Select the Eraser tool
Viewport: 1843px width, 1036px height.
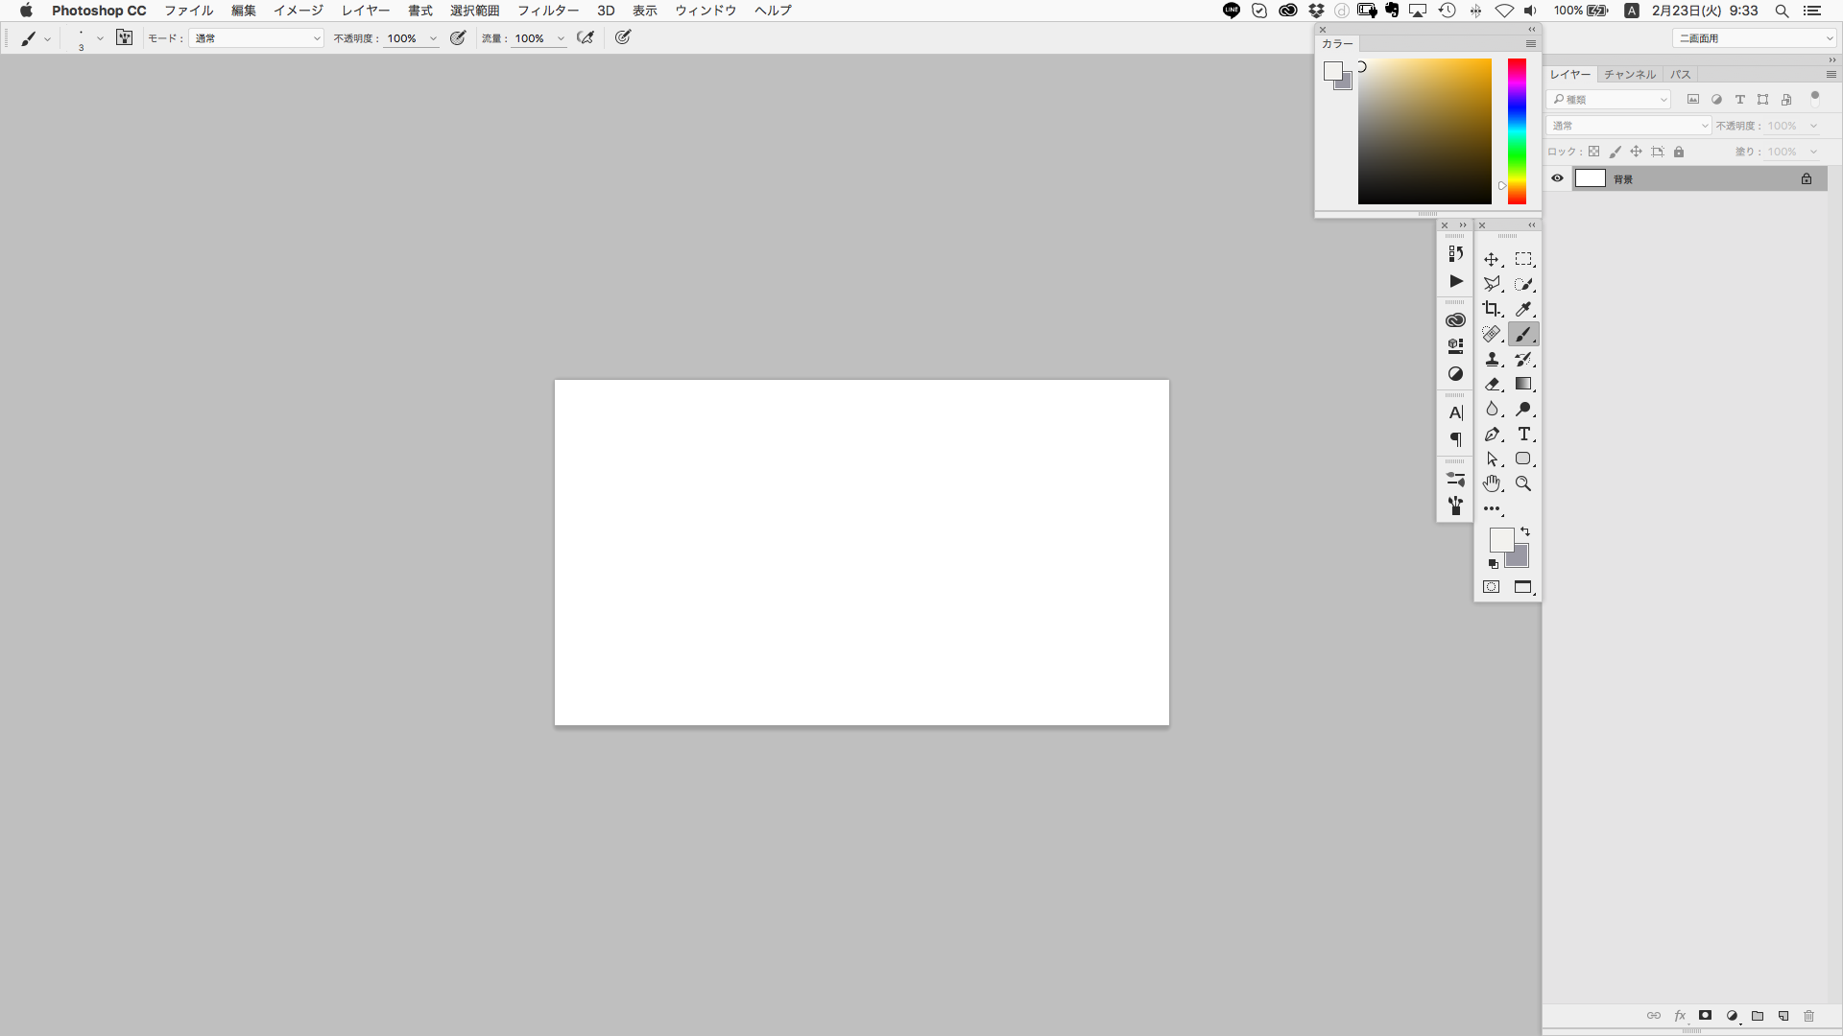1492,384
